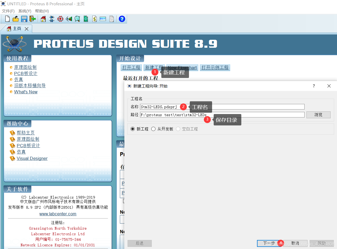Open 原理图绘制 in help center
Viewport: 337px width, 249px height.
pos(28,139)
